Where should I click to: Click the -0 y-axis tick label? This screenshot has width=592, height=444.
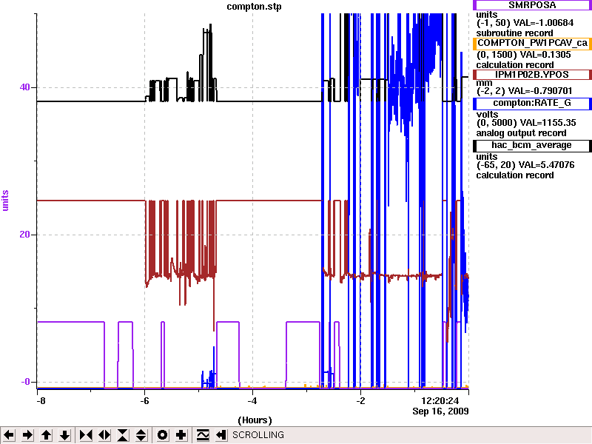(25, 382)
